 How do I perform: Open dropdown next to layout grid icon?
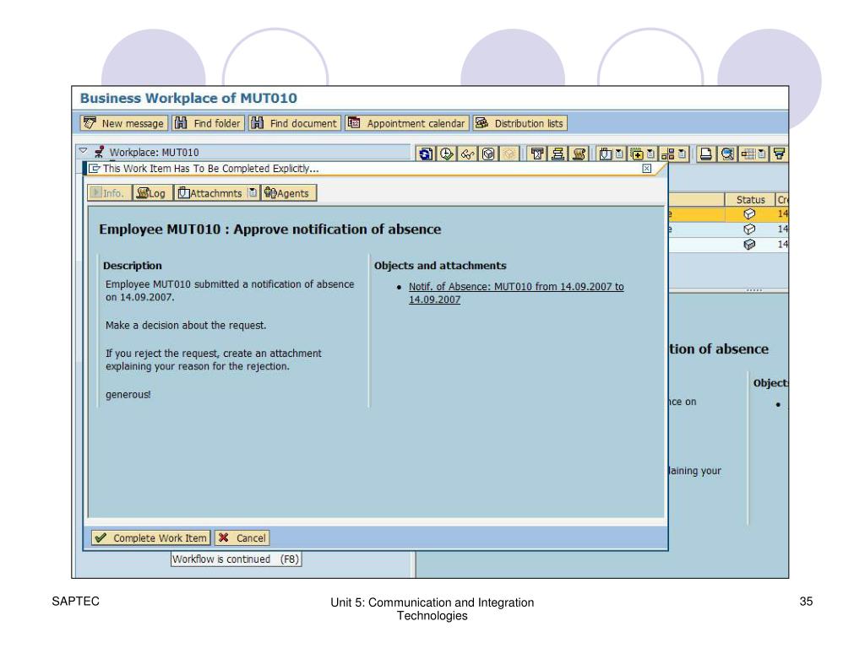click(x=762, y=154)
